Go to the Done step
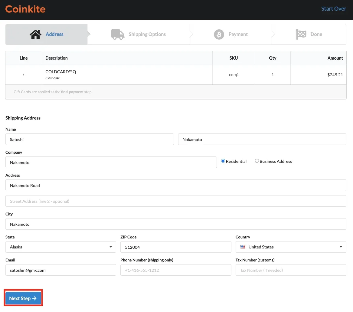The width and height of the screenshot is (353, 312). click(x=309, y=34)
